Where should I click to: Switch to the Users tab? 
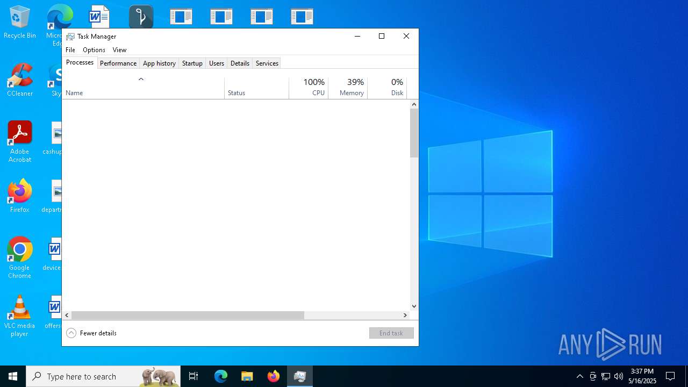pyautogui.click(x=217, y=63)
